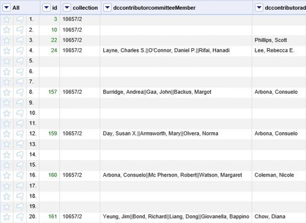Viewport: 306px width, 223px height.
Task: Flag row 2
Action: [20, 30]
